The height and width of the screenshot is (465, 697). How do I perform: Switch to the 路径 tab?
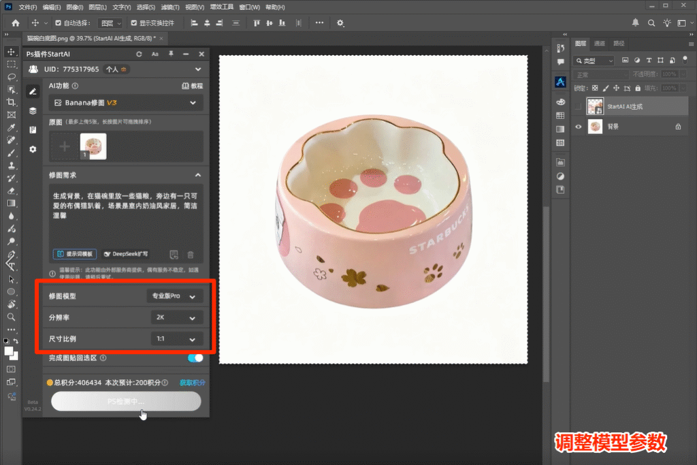point(619,44)
